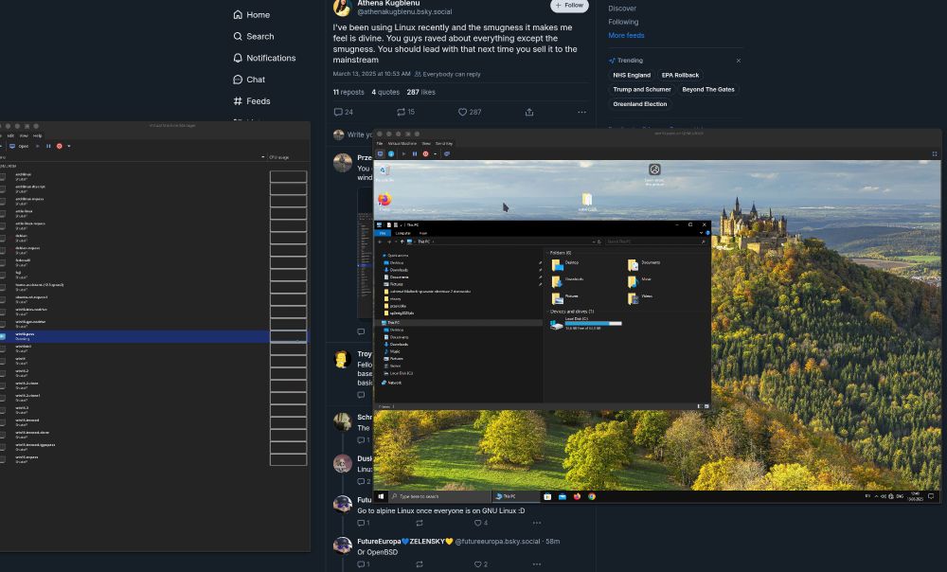Open the Send Key menu in VM viewer
Viewport: 947px width, 572px height.
click(444, 144)
